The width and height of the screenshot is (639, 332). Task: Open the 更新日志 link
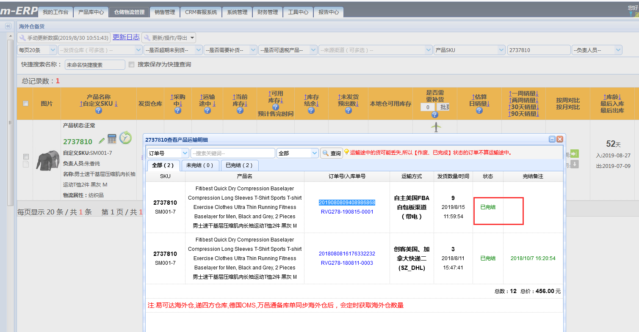click(126, 37)
